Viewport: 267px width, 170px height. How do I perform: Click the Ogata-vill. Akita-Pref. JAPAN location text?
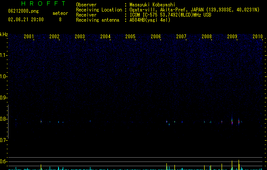194,10
